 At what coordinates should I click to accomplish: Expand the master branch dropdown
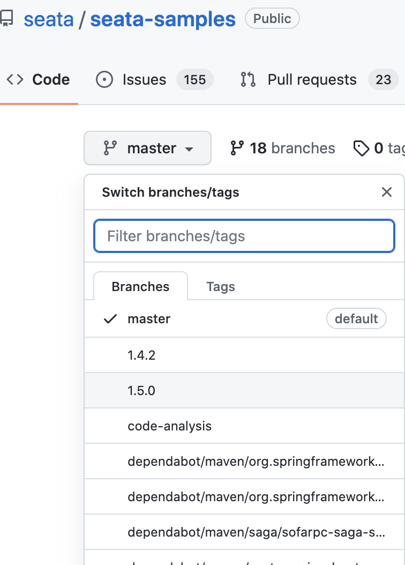[x=148, y=148]
